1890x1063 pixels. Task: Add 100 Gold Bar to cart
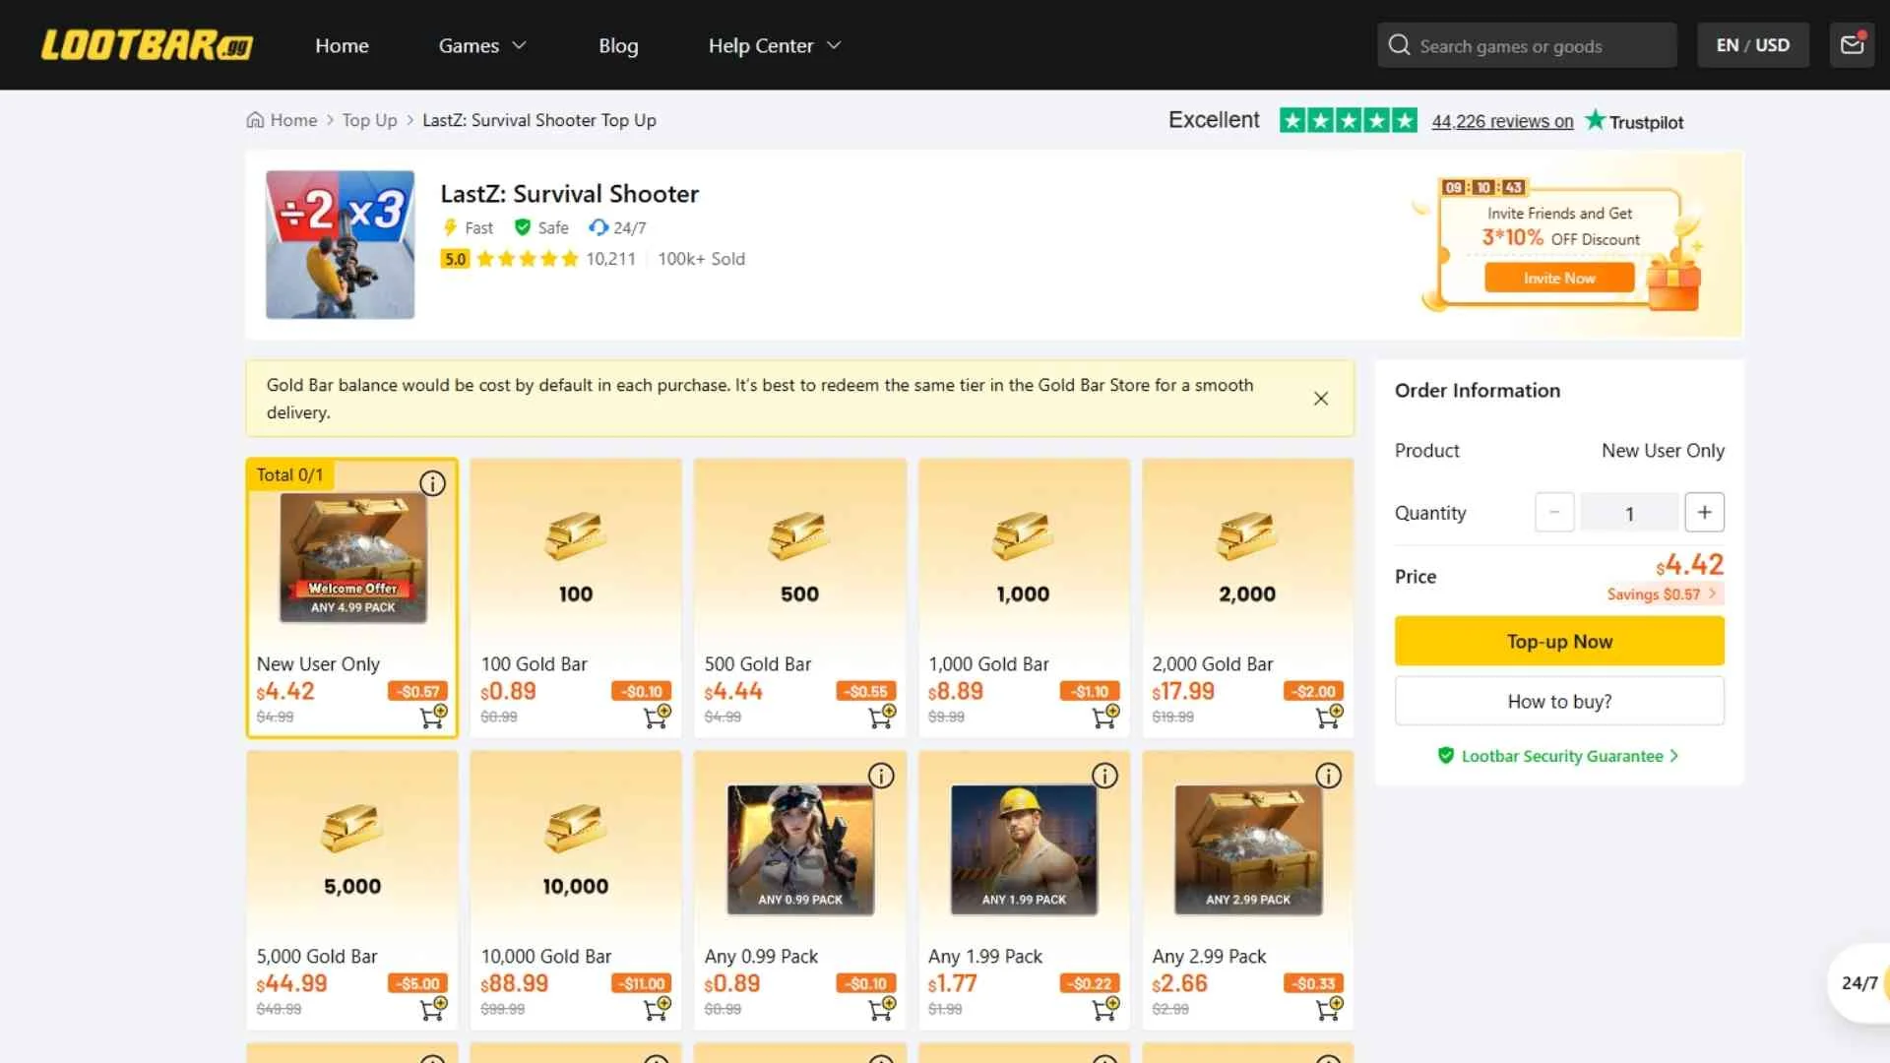(x=657, y=716)
